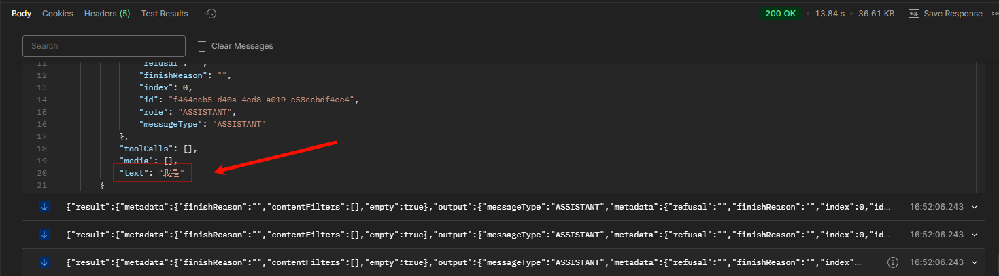This screenshot has width=999, height=276.
Task: Click the first message's blue down-arrow icon
Action: point(44,208)
